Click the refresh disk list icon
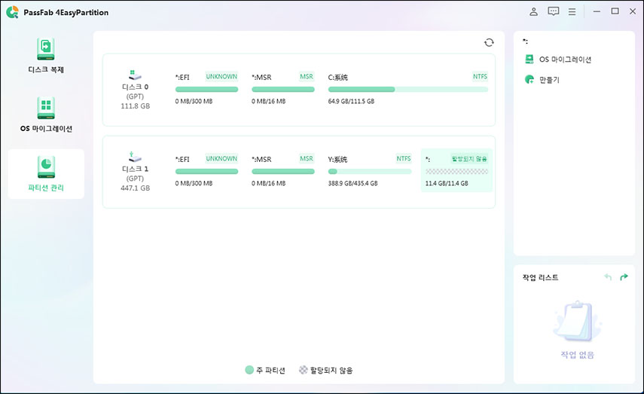This screenshot has height=394, width=644. tap(489, 43)
